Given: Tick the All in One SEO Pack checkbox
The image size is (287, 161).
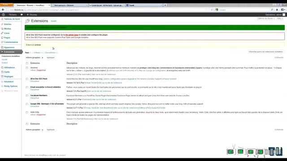Looking at the screenshot, I should tap(27, 79).
